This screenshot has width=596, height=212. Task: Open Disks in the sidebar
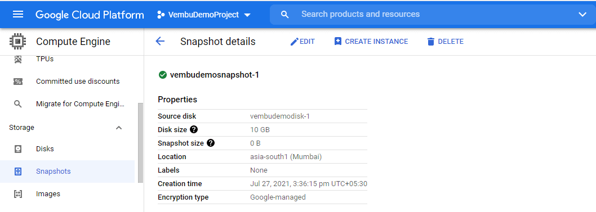pos(45,148)
